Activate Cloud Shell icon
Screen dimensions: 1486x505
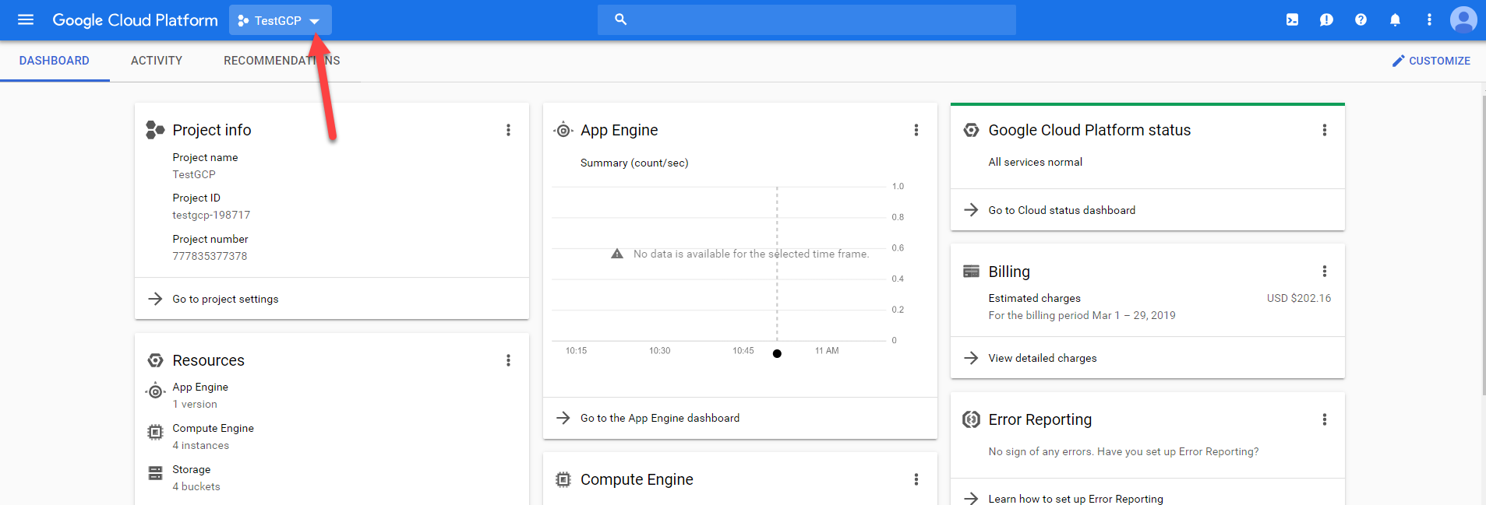tap(1292, 20)
